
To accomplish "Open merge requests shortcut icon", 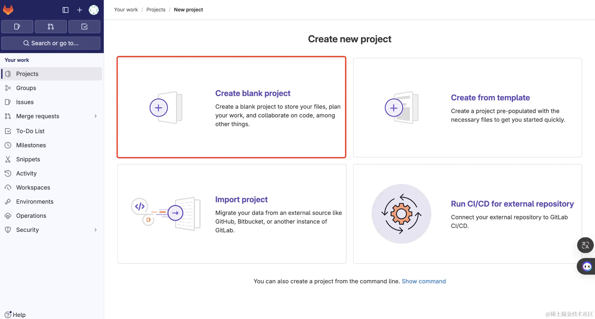I will [x=51, y=26].
